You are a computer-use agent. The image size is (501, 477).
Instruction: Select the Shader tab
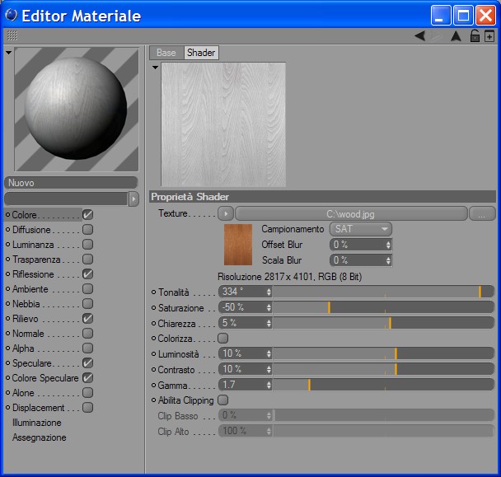pyautogui.click(x=201, y=53)
